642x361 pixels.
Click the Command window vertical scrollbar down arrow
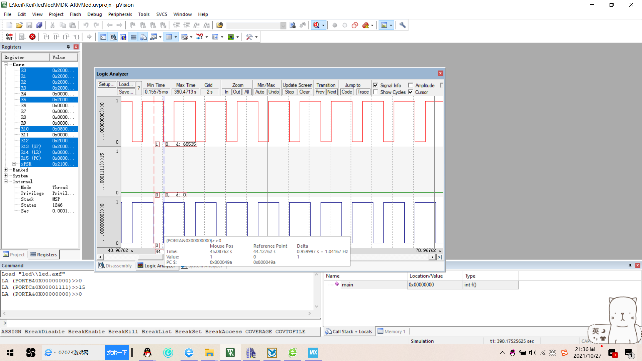(316, 307)
